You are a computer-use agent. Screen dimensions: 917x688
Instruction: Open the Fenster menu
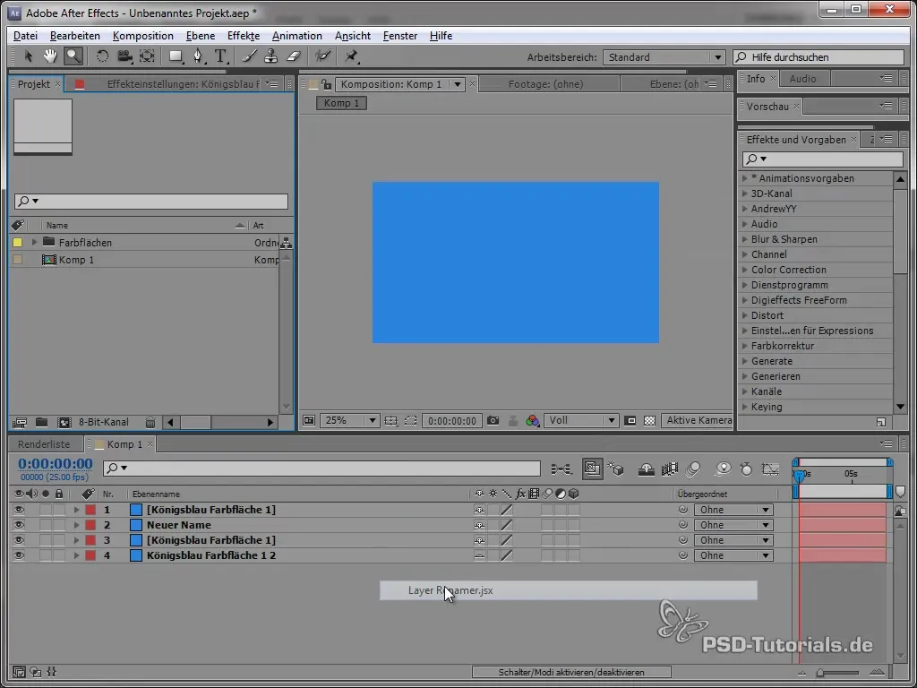click(x=400, y=36)
